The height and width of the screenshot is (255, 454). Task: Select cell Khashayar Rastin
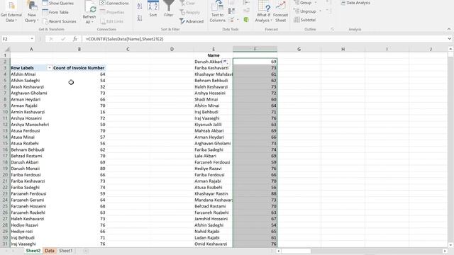point(214,193)
